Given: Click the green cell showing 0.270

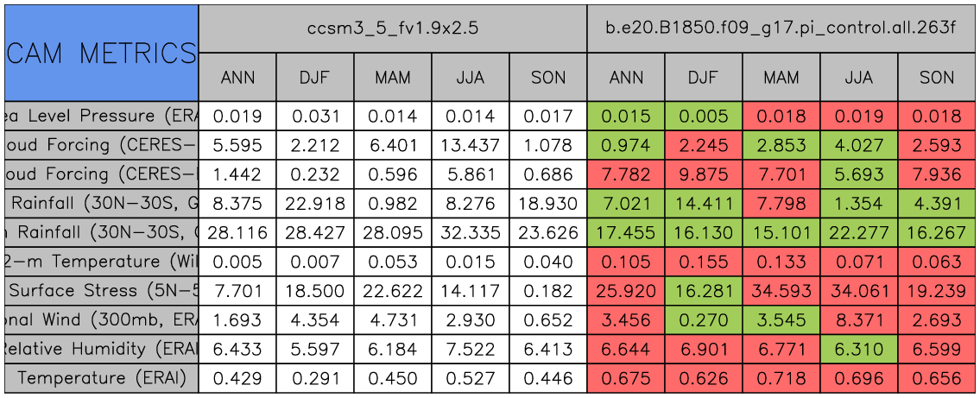Looking at the screenshot, I should pos(704,320).
